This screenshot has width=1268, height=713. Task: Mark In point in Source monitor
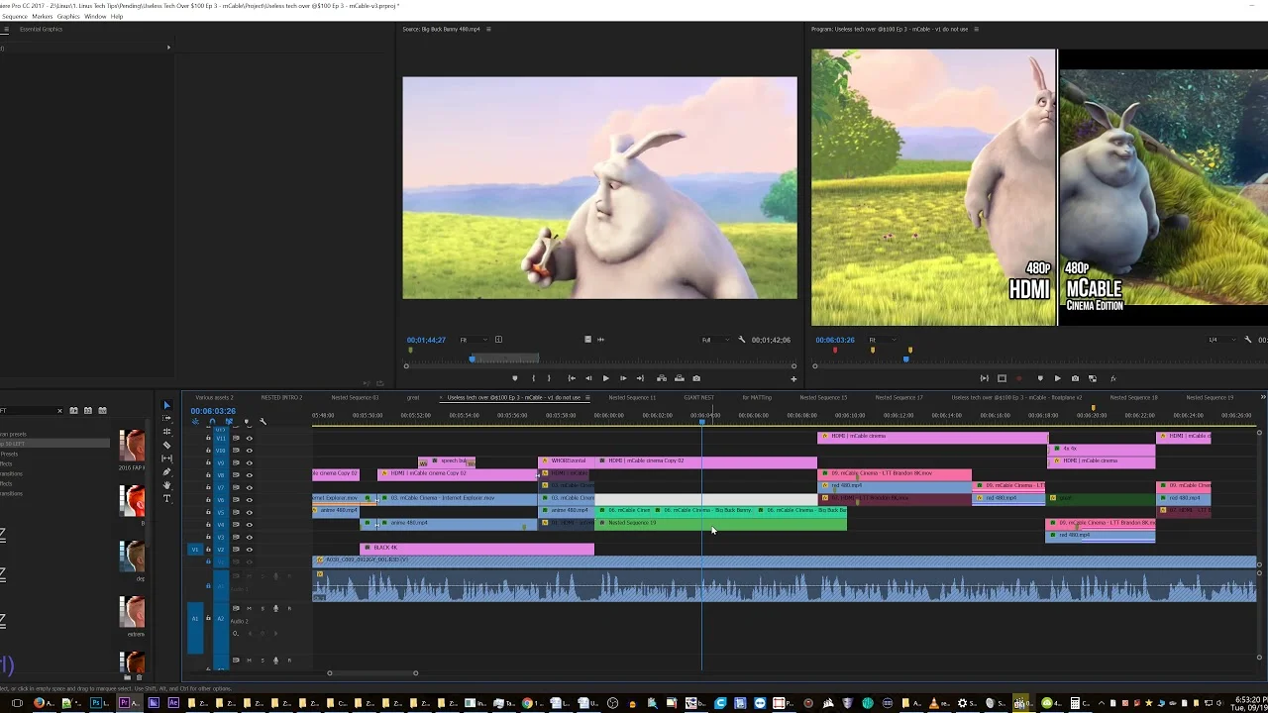click(x=534, y=378)
